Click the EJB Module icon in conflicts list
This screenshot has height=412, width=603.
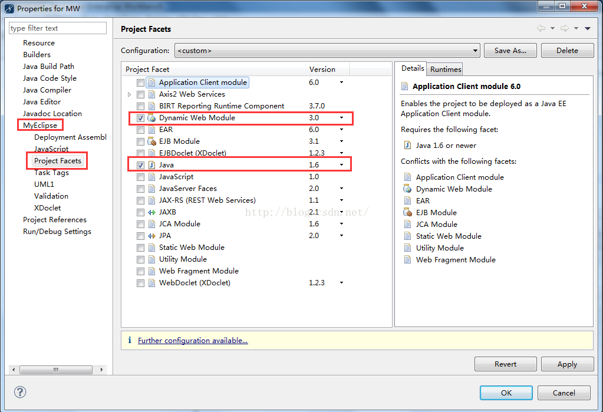pos(407,212)
